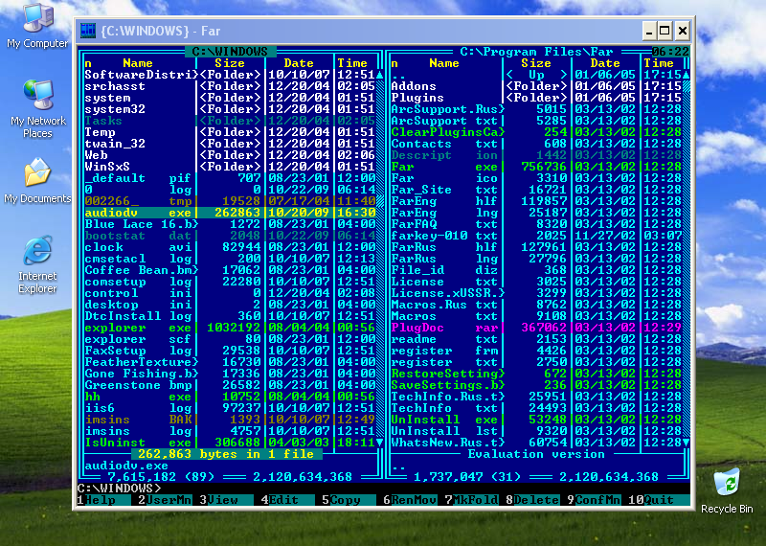The image size is (766, 546).
Task: Maximize the Far window
Action: click(665, 32)
